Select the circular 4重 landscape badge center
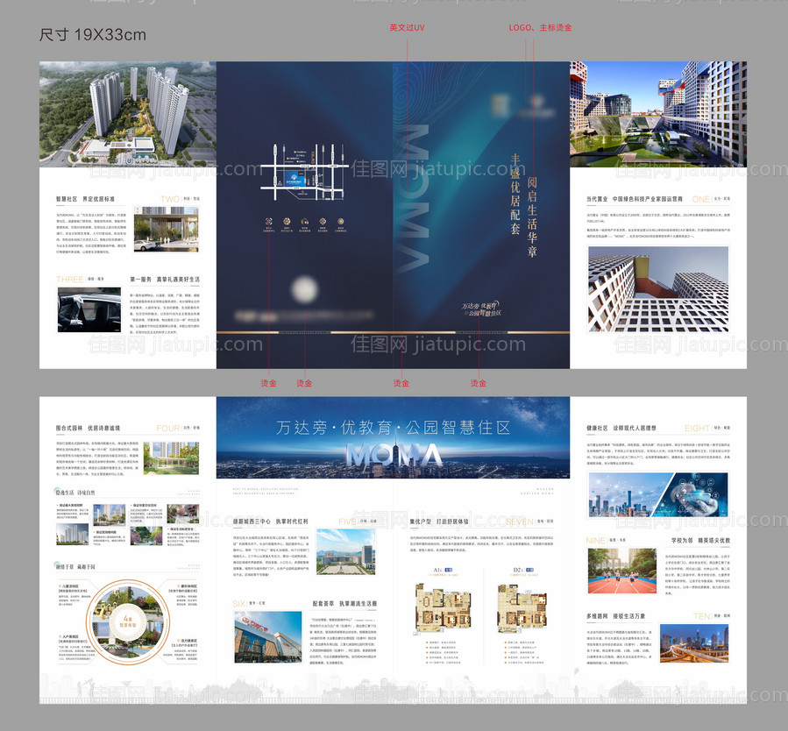Viewport: 788px width, 731px height. [127, 620]
